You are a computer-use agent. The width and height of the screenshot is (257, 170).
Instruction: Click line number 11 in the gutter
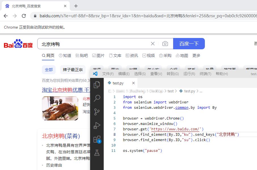[113, 151]
